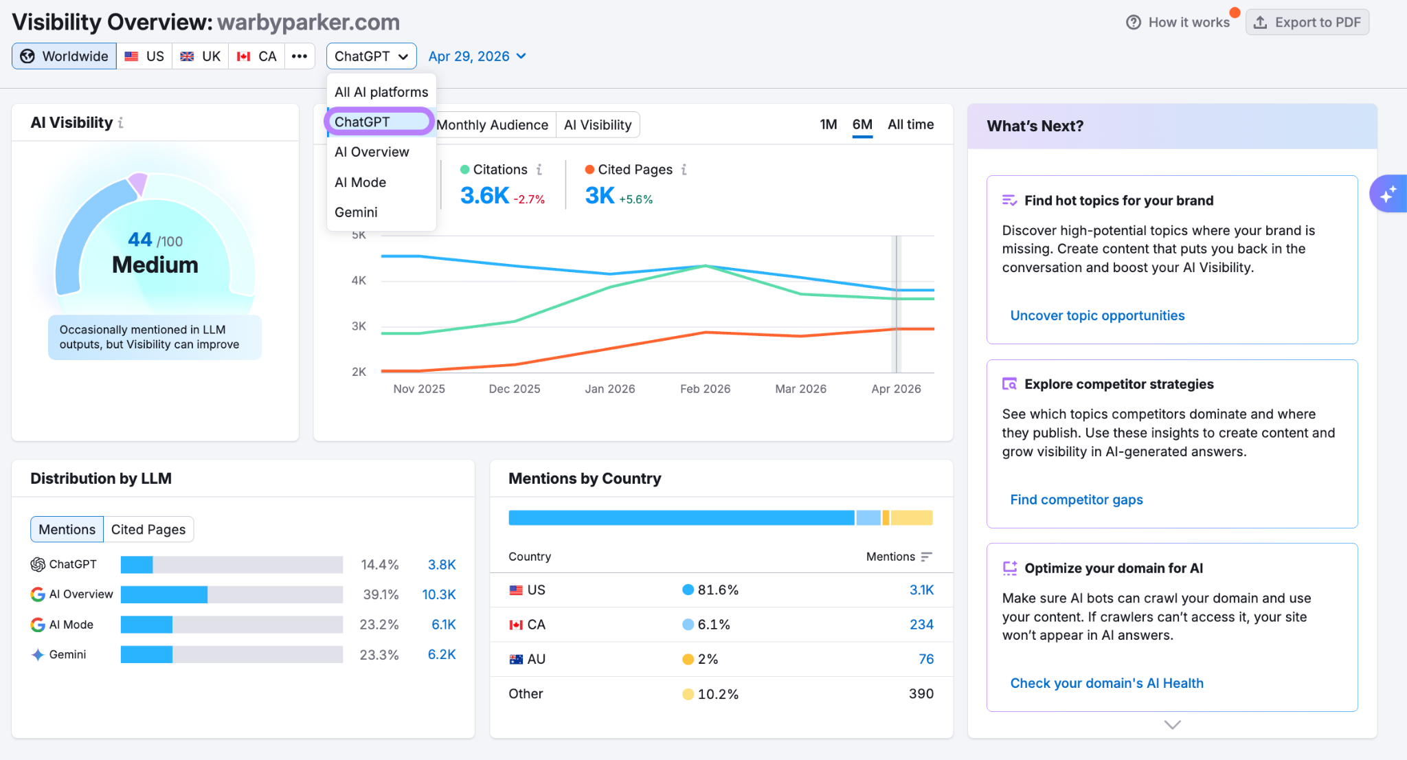Click the Other 10.2% yellow legend dot

tap(688, 694)
